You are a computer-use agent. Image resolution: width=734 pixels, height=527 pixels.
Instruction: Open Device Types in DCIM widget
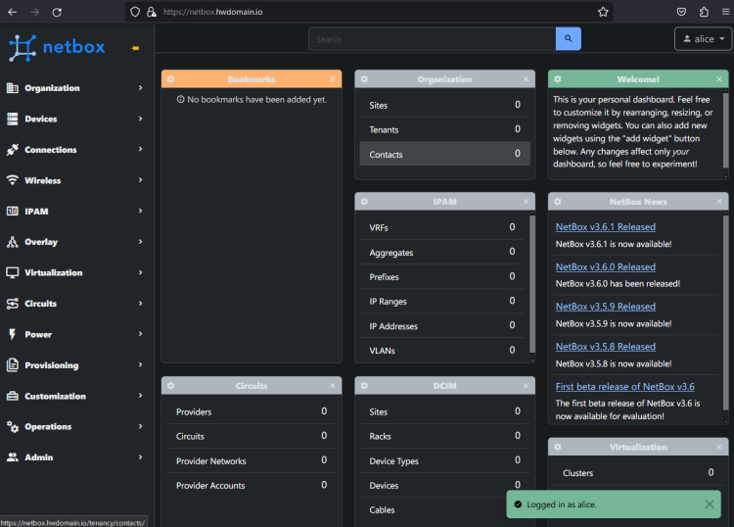tap(444, 461)
